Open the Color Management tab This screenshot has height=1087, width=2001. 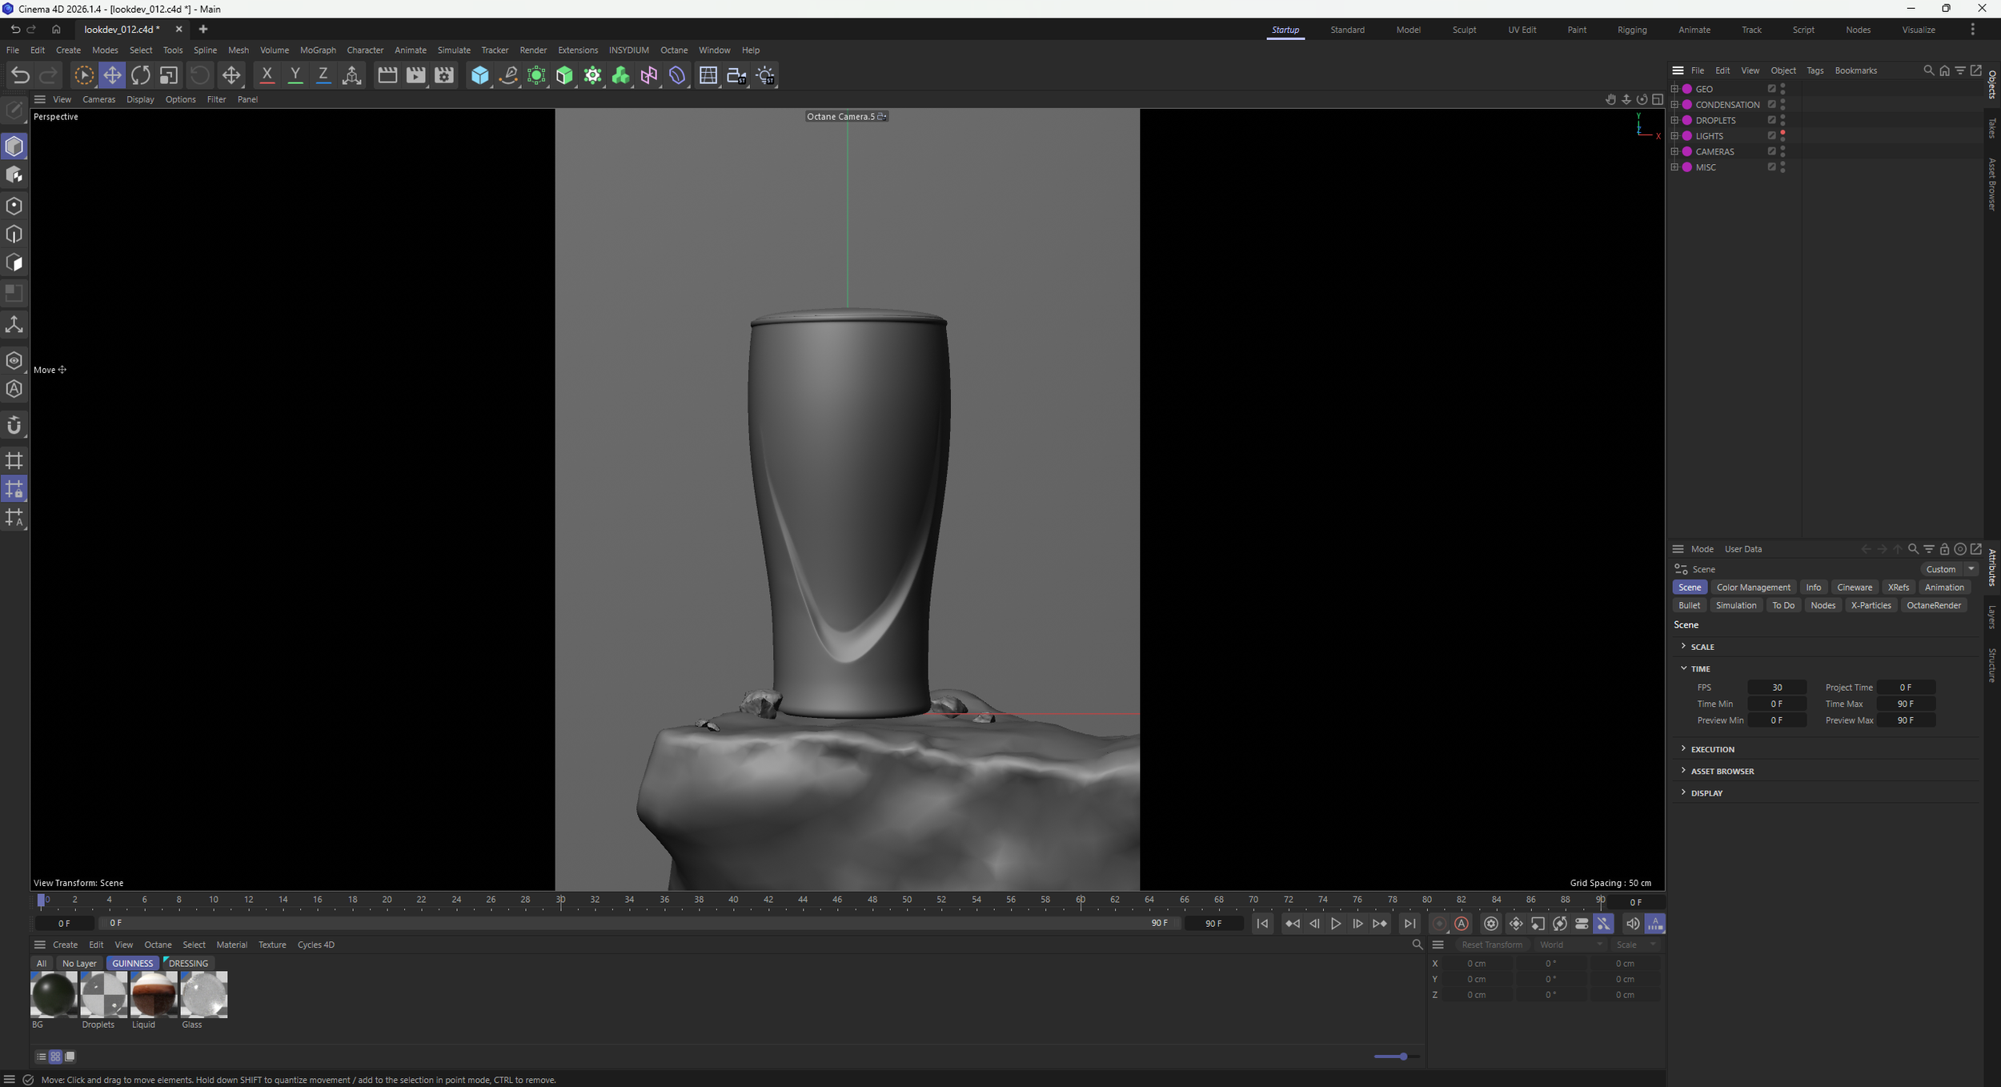coord(1753,588)
